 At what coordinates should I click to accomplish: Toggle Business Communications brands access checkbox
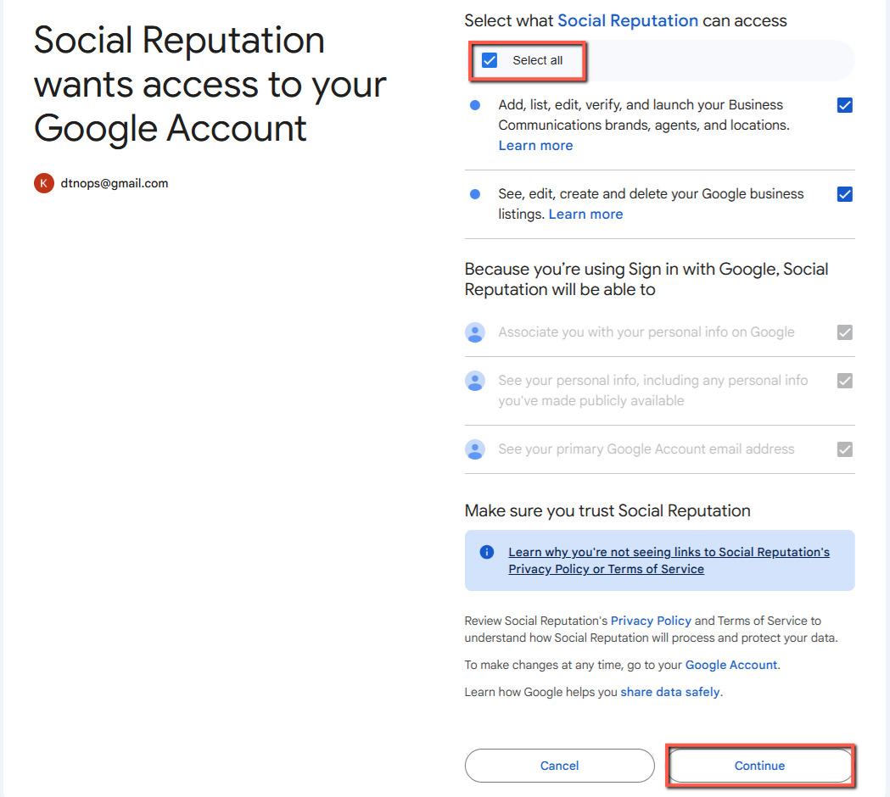844,105
